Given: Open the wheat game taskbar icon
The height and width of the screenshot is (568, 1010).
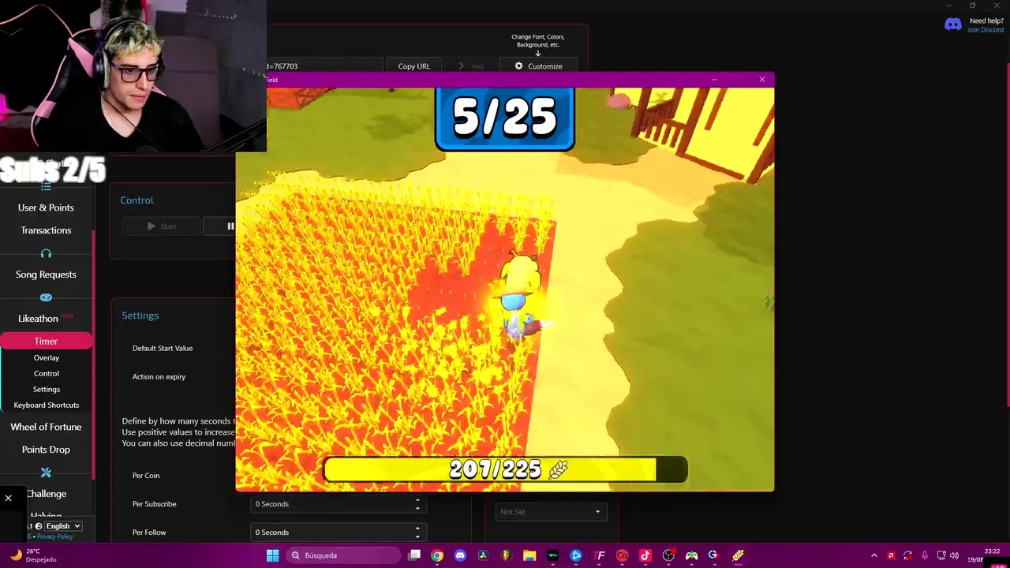Looking at the screenshot, I should pyautogui.click(x=738, y=555).
